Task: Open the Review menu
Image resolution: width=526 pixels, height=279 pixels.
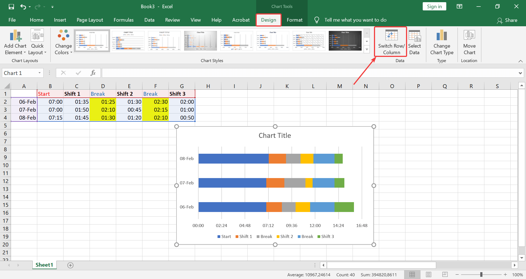Action: coord(172,20)
